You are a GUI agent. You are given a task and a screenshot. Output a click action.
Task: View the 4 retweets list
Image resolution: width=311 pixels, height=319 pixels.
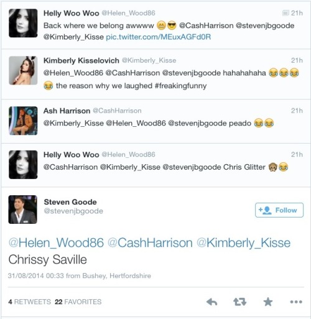(29, 302)
